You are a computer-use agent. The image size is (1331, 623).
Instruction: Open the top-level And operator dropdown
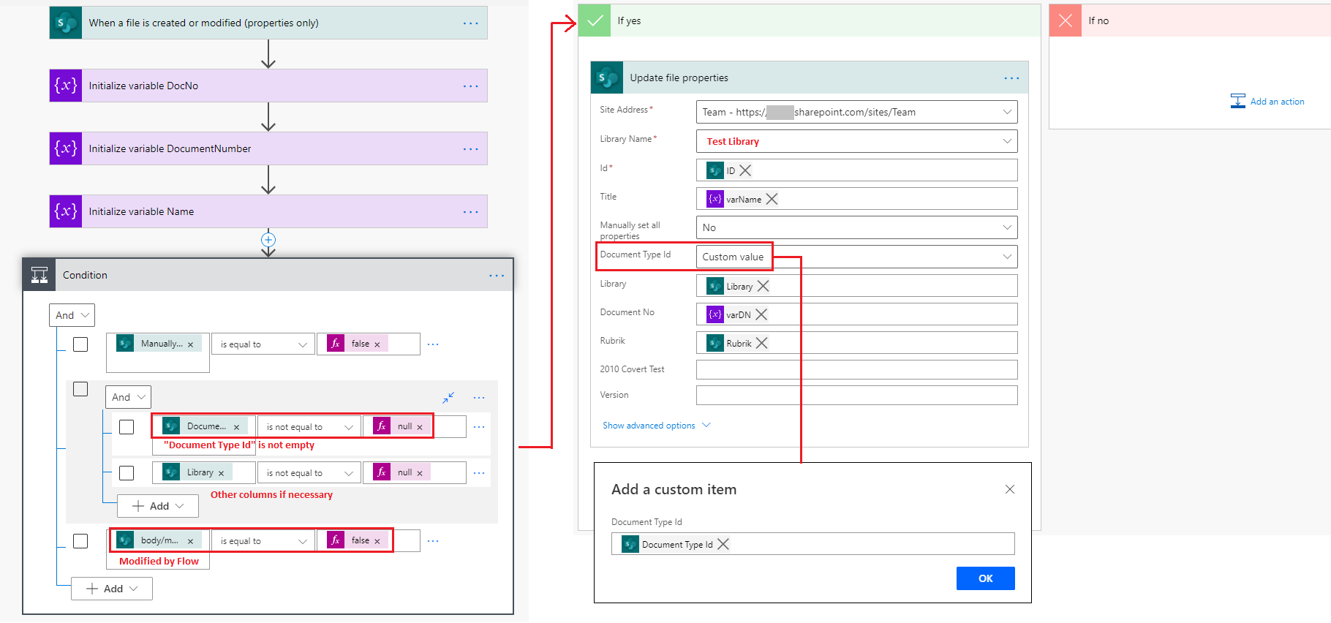point(72,315)
